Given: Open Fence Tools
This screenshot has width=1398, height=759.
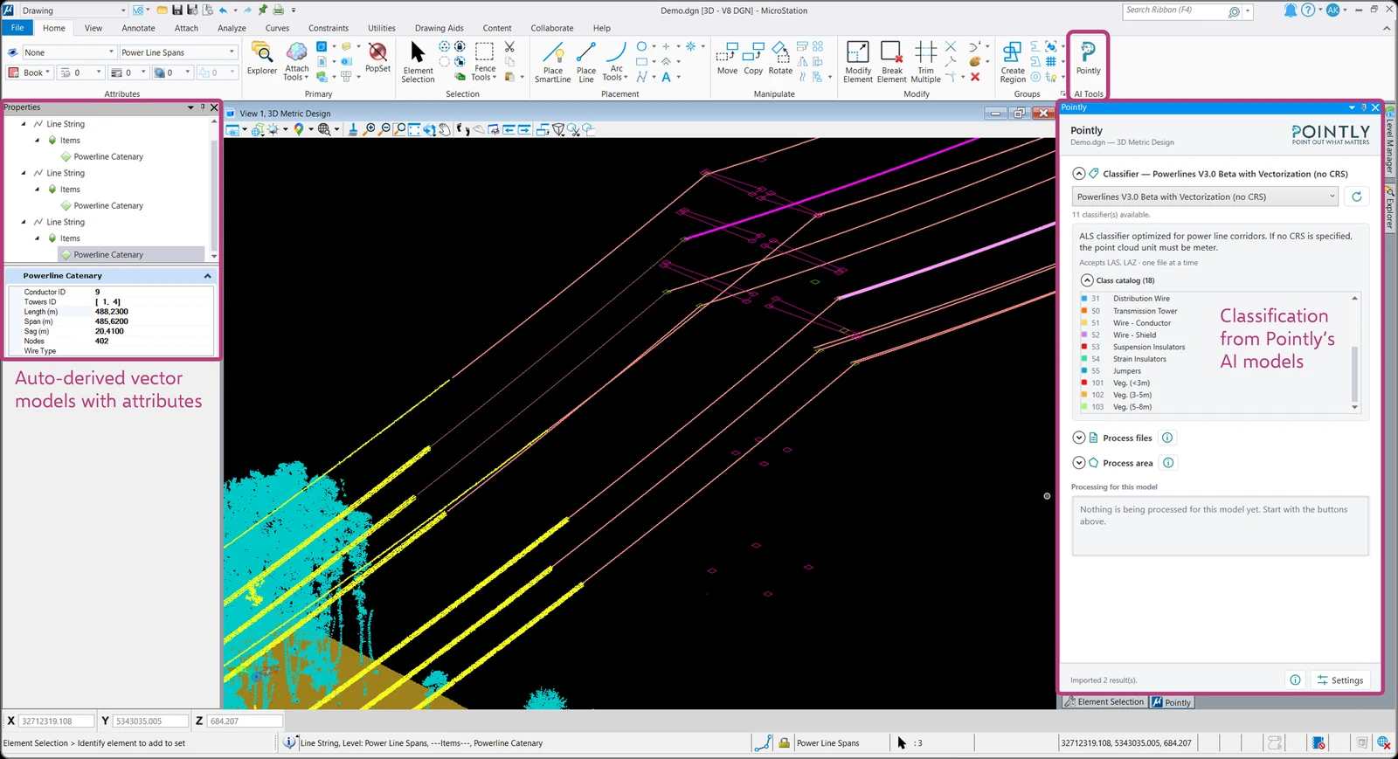Looking at the screenshot, I should click(x=484, y=61).
